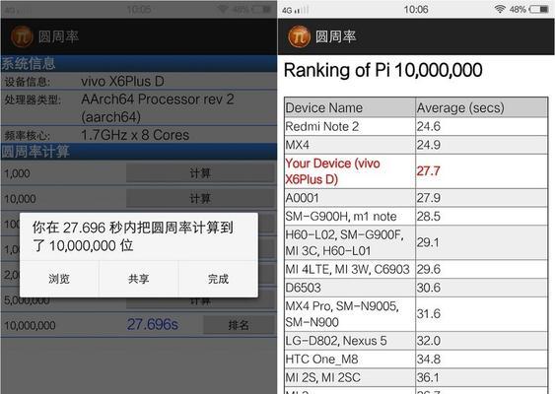Select the Ranking of Pi 10,000,000 heading
Screen dimensions: 555x394
pyautogui.click(x=382, y=70)
